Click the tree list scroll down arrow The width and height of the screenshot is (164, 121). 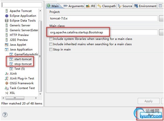(x=40, y=94)
